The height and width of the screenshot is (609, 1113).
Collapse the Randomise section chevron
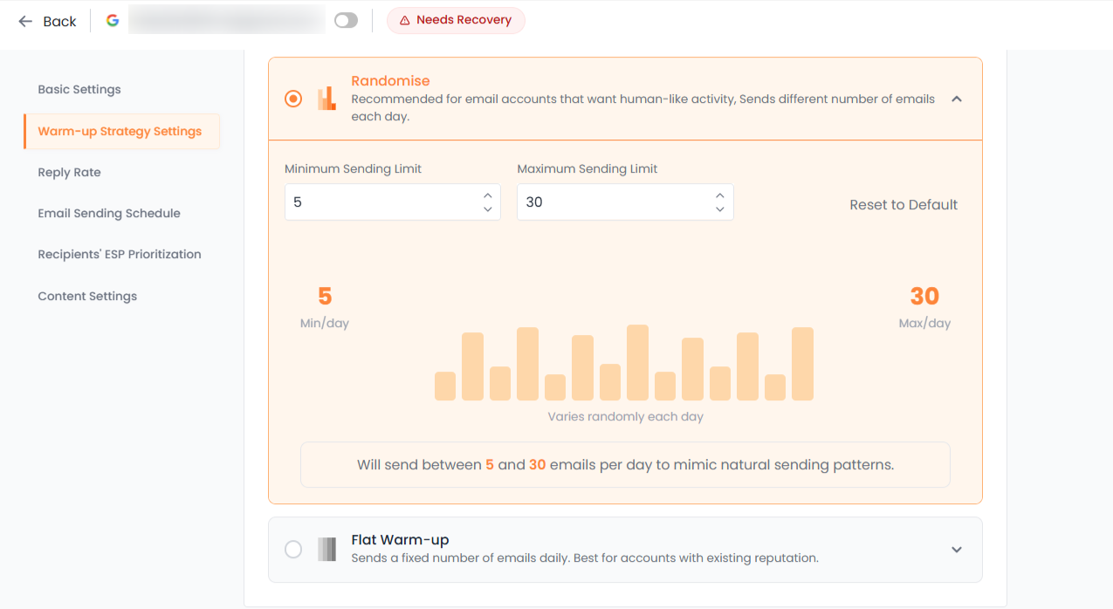click(957, 99)
